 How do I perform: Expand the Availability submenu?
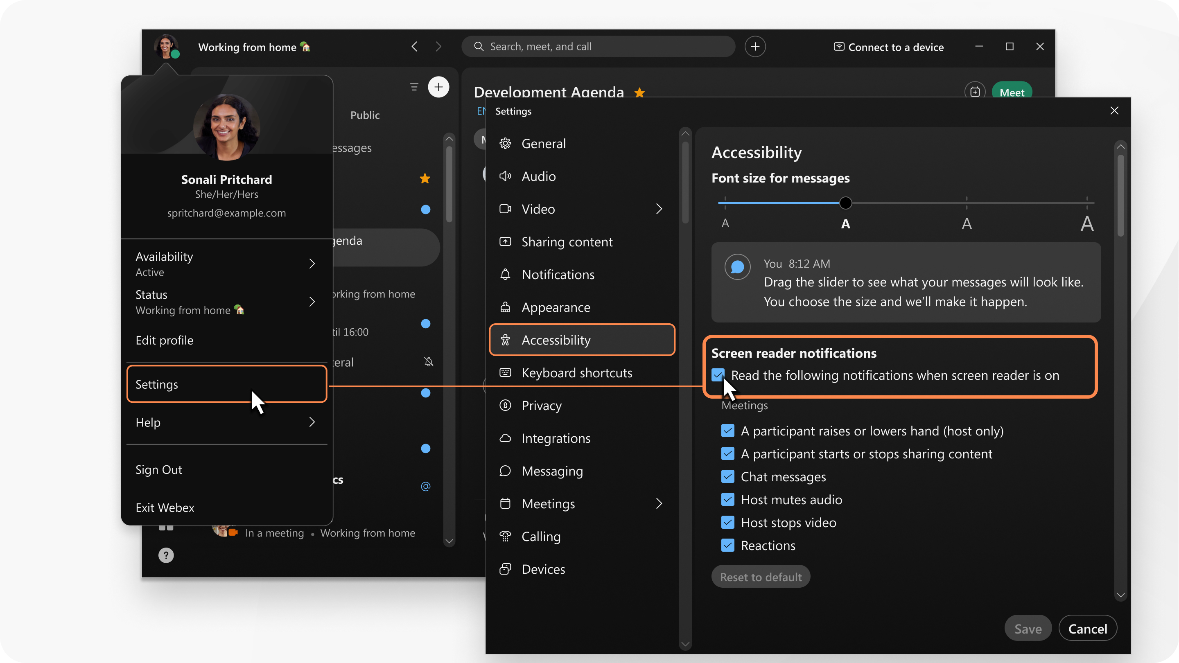[x=312, y=264]
